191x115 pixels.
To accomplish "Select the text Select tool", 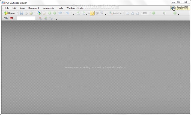I will tap(102, 13).
